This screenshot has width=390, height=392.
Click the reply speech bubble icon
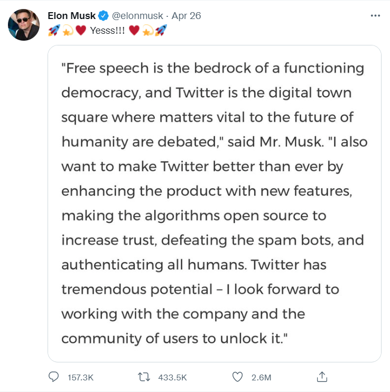click(53, 377)
